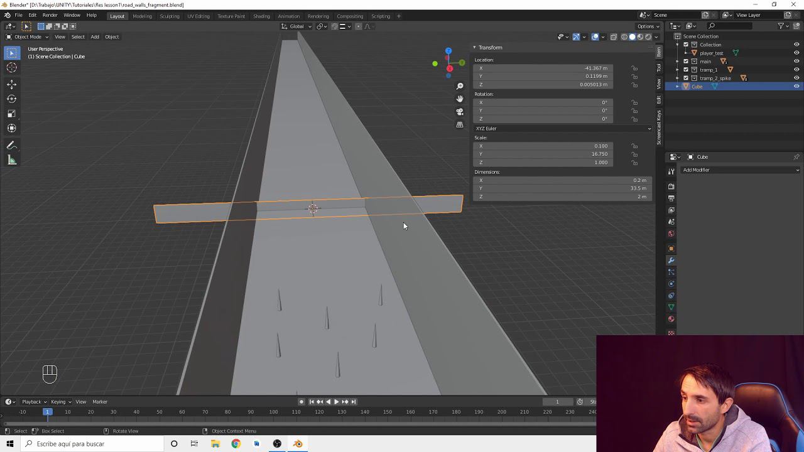Toggle X-ray view icon
The image size is (804, 452).
(614, 37)
